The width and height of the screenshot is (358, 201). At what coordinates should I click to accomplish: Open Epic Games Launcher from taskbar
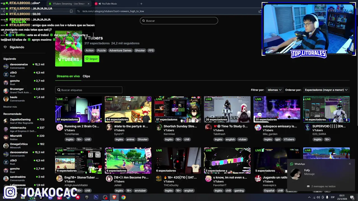pyautogui.click(x=87, y=197)
